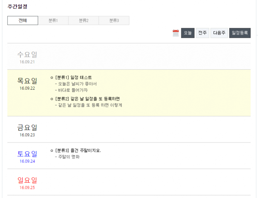Switch to the 분류3 tab

[114, 20]
